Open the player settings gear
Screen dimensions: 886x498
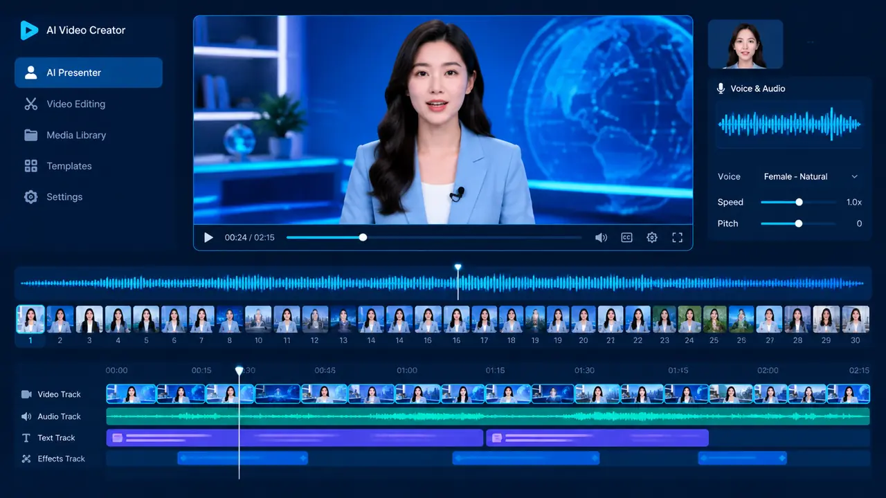[x=652, y=237]
